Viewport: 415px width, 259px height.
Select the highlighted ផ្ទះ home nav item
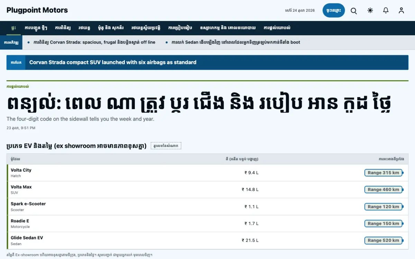click(13, 28)
